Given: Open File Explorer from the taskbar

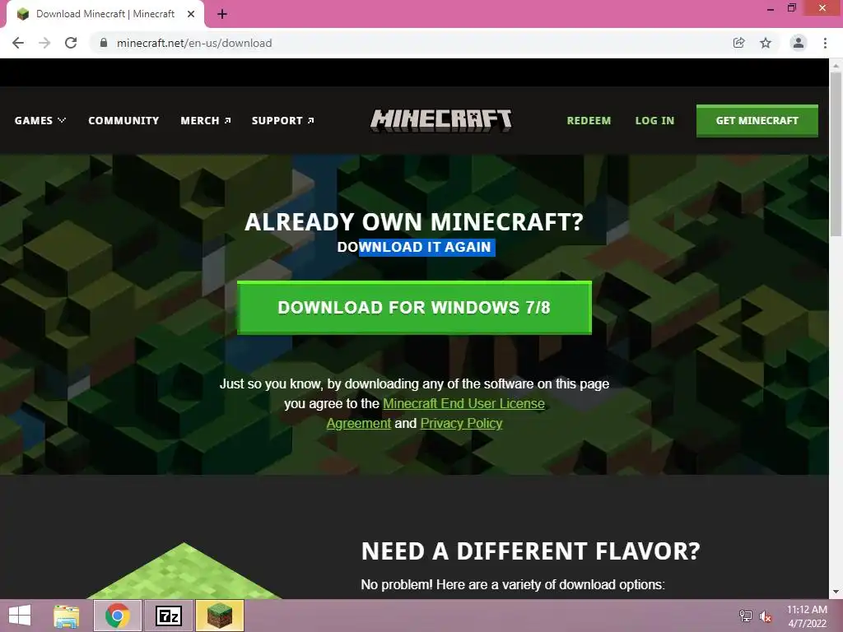Looking at the screenshot, I should (x=67, y=616).
